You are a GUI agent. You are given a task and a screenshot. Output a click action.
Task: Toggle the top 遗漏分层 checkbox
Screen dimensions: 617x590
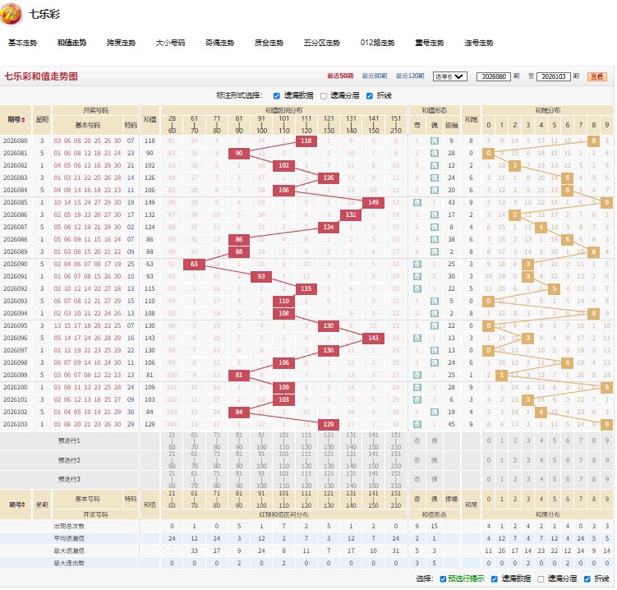coord(324,95)
